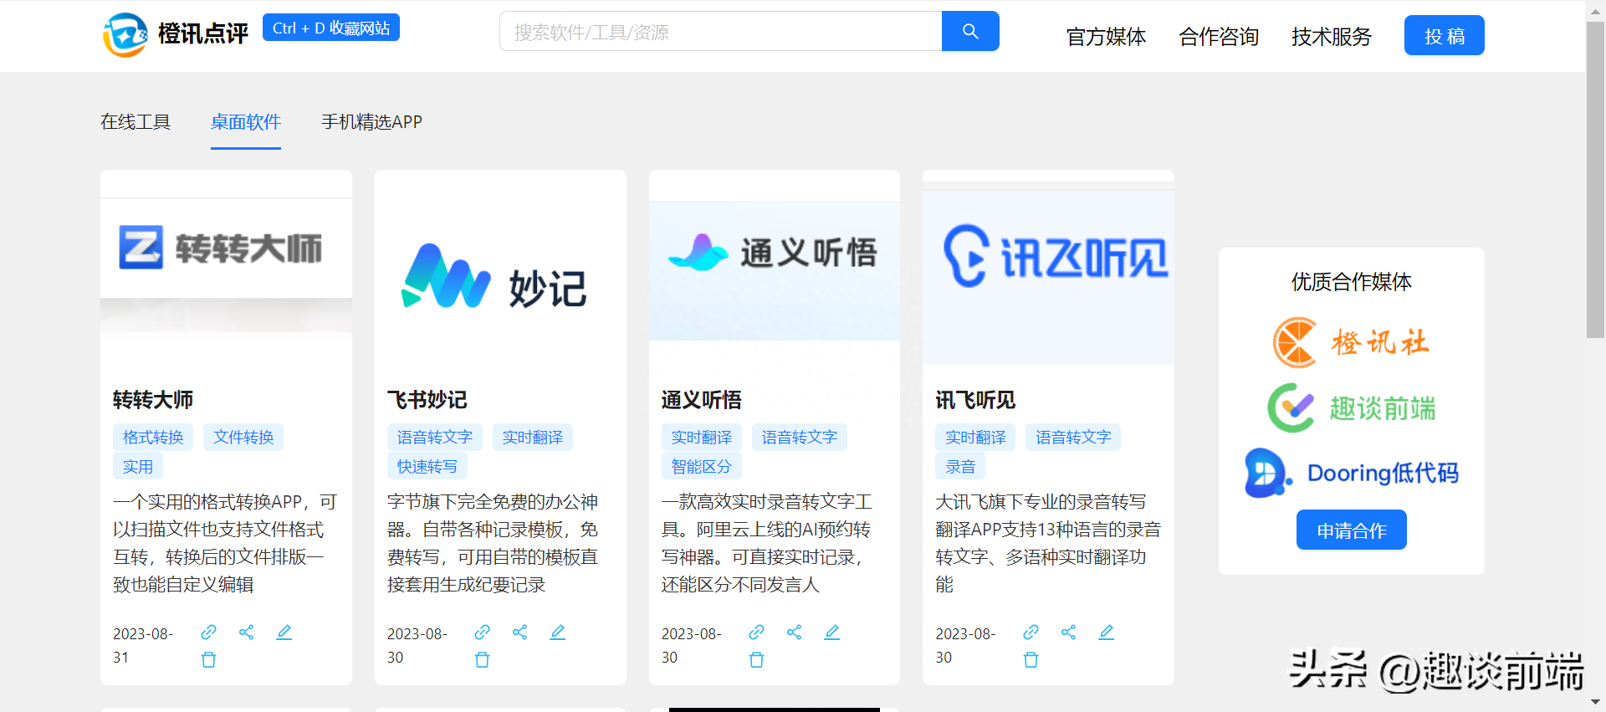This screenshot has height=712, width=1606.
Task: Open 技术服务 navigation item
Action: [x=1332, y=37]
